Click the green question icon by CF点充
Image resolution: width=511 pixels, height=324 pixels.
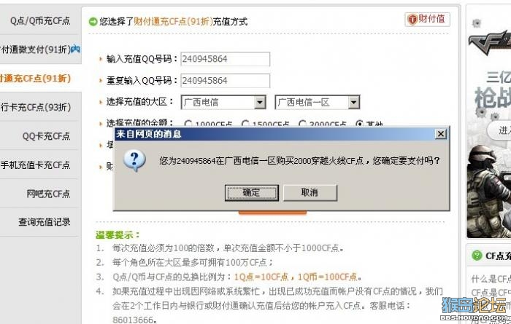(477, 256)
